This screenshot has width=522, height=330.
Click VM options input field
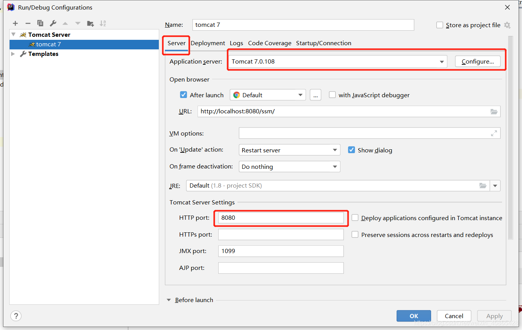point(369,133)
